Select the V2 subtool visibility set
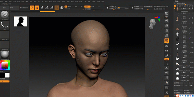The image size is (194, 97). 177,6
